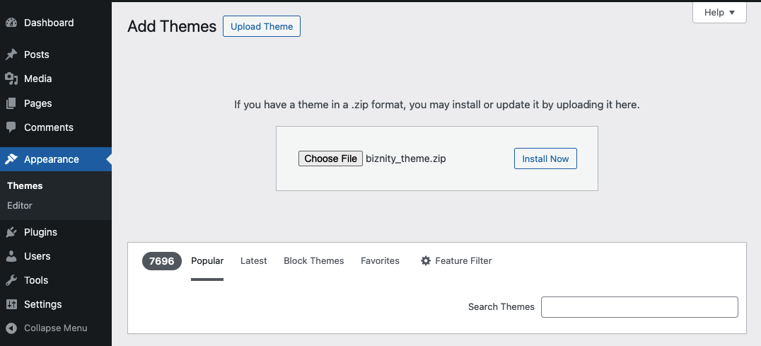761x346 pixels.
Task: Focus the Search Themes input field
Action: pyautogui.click(x=639, y=307)
